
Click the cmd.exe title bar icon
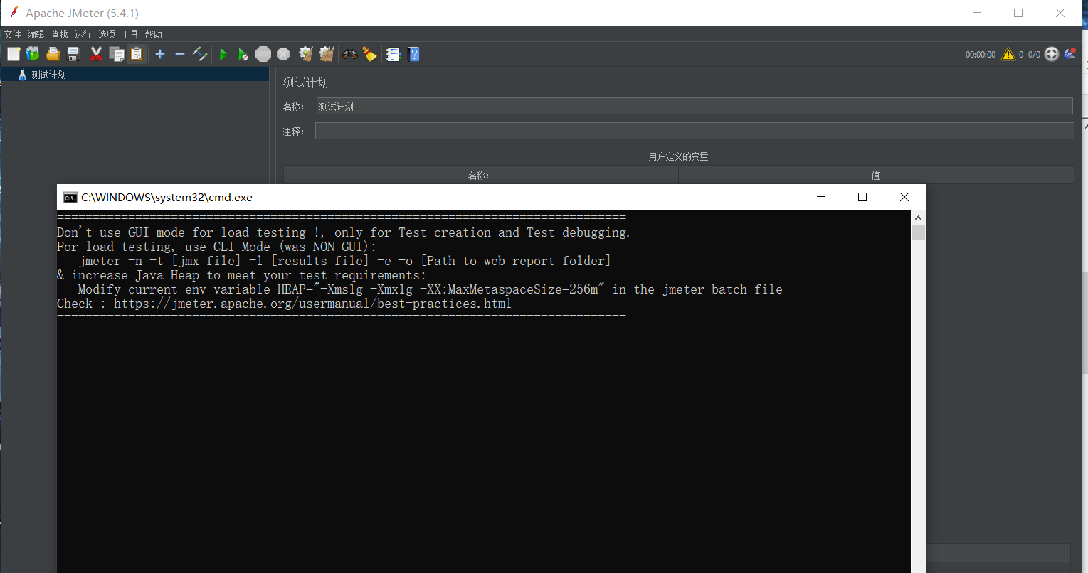[70, 197]
